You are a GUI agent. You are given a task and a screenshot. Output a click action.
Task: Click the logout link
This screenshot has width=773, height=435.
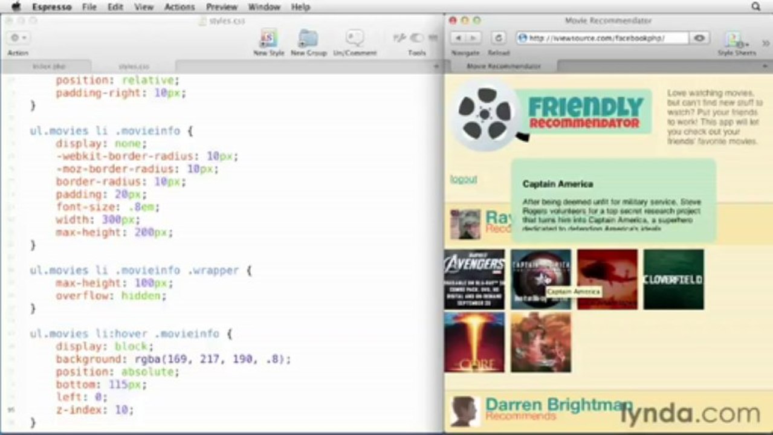pos(464,179)
